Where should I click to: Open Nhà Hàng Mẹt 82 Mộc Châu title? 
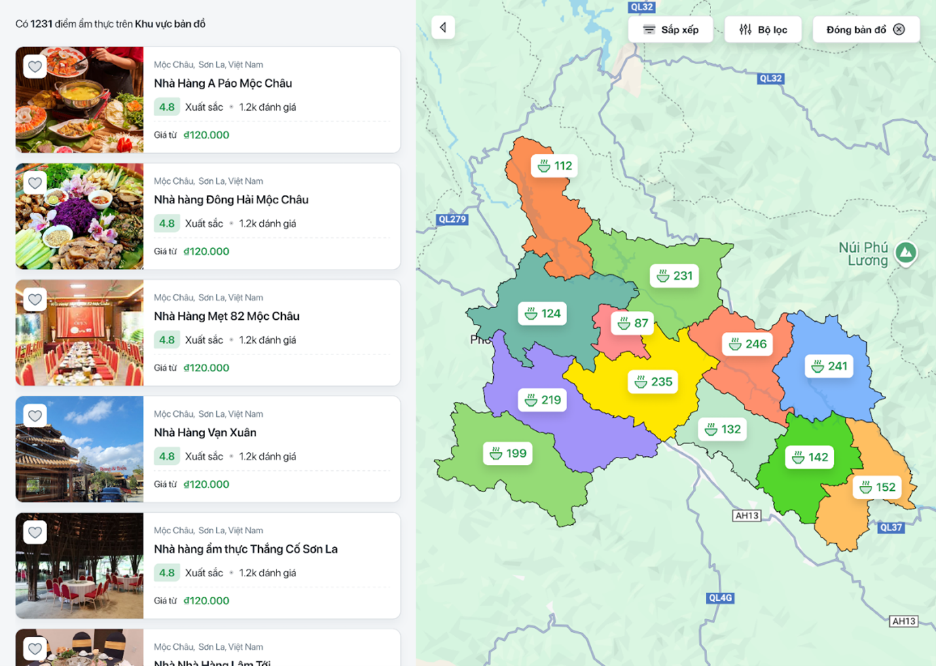(x=226, y=316)
